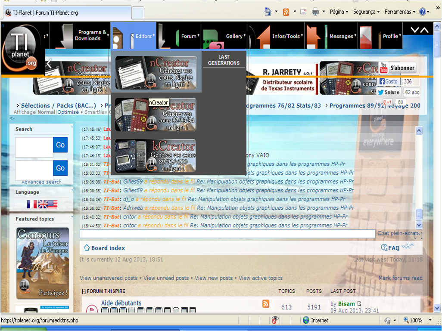Switch Affichage to Optimisé

coord(68,112)
